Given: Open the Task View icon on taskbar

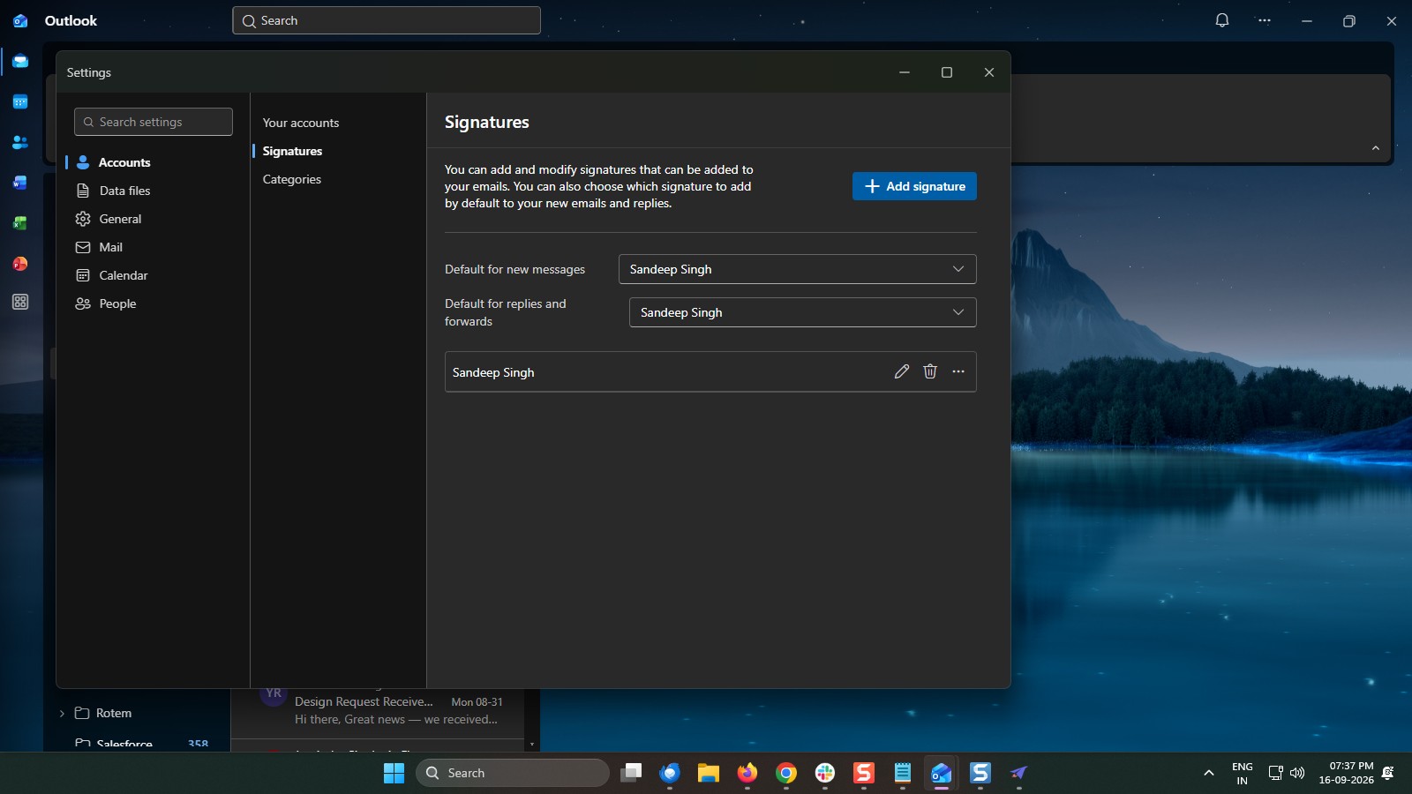Looking at the screenshot, I should pyautogui.click(x=631, y=773).
